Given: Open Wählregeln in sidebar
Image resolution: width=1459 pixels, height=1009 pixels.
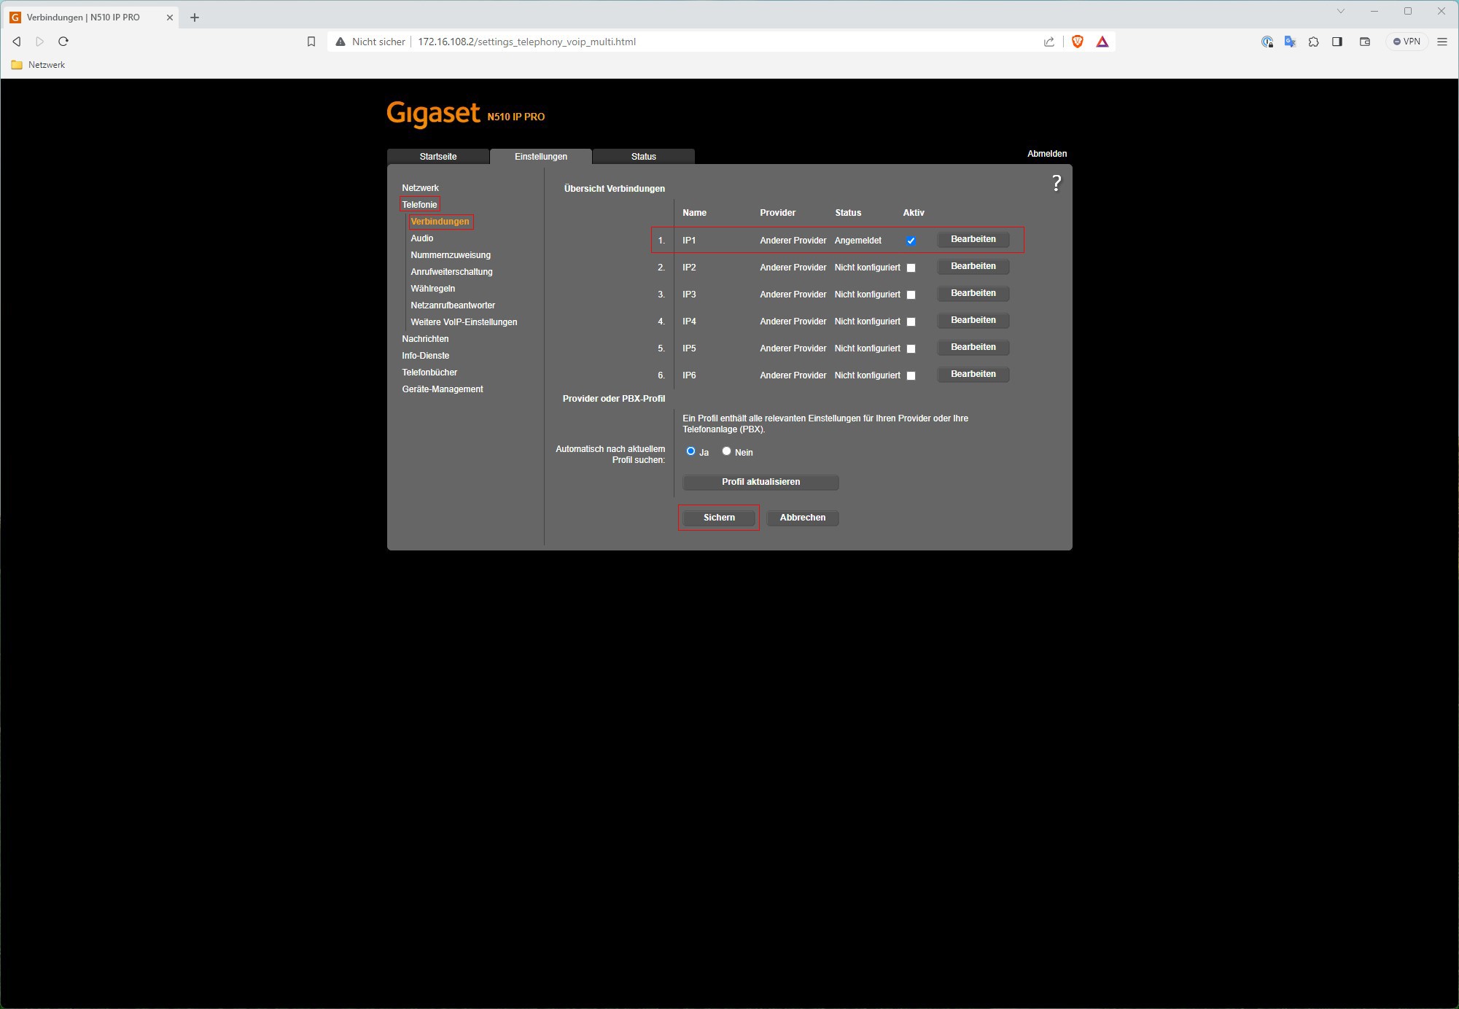Looking at the screenshot, I should pyautogui.click(x=432, y=289).
